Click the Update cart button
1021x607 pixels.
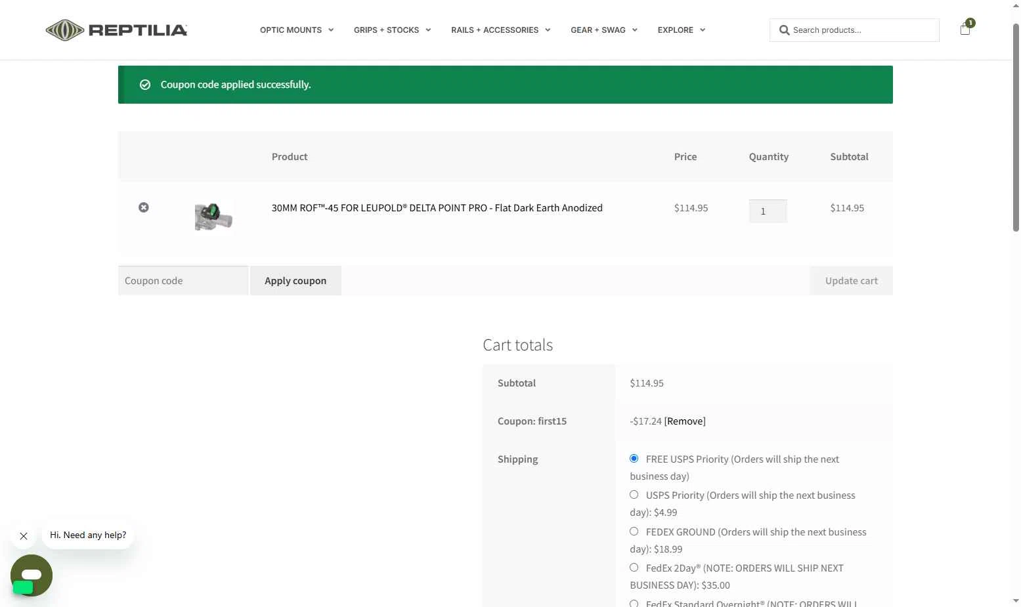click(852, 281)
